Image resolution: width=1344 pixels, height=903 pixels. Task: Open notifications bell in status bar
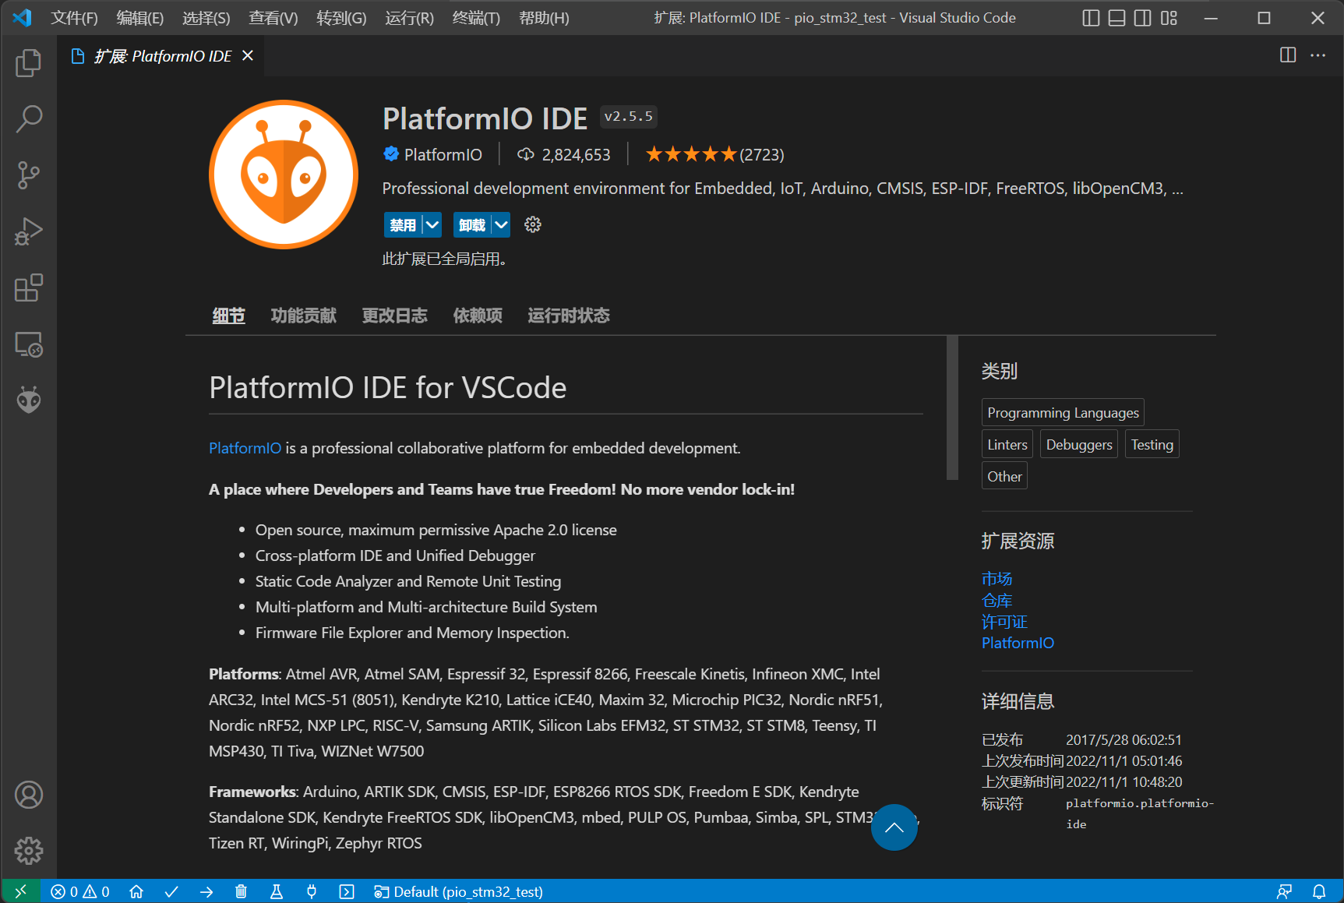(x=1319, y=891)
